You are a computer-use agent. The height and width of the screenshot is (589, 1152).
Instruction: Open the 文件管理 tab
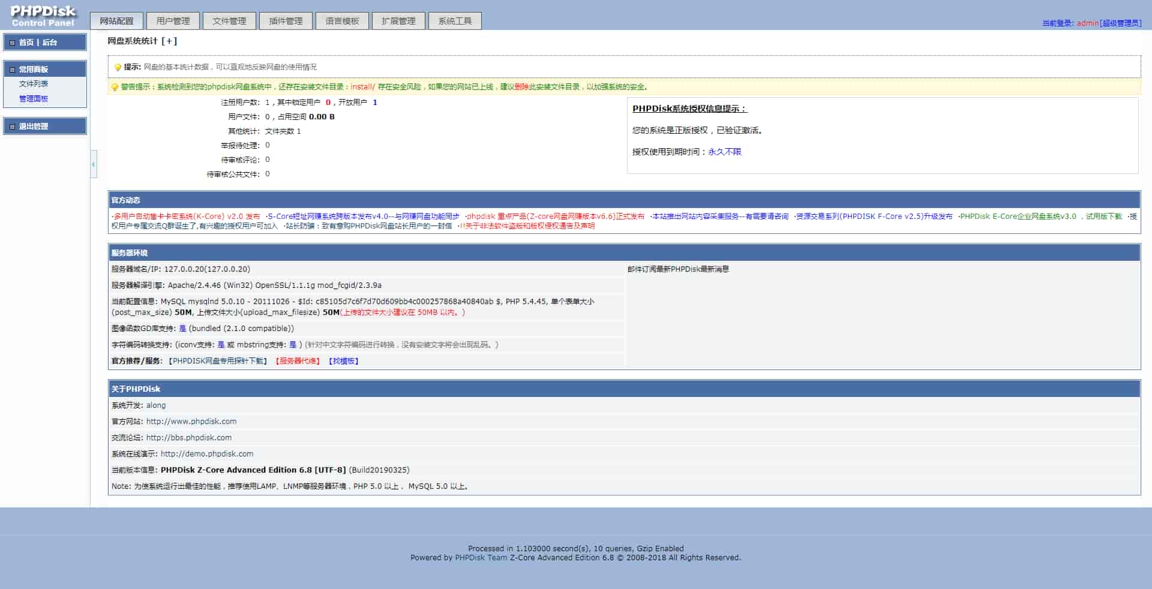pos(229,21)
